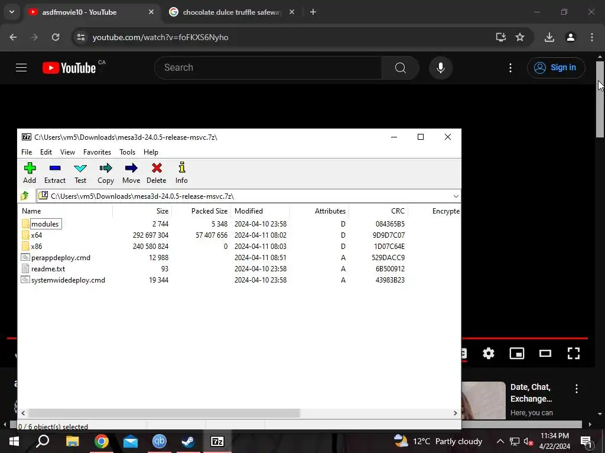Bookmark this page with star icon
The height and width of the screenshot is (453, 605).
coord(520,37)
